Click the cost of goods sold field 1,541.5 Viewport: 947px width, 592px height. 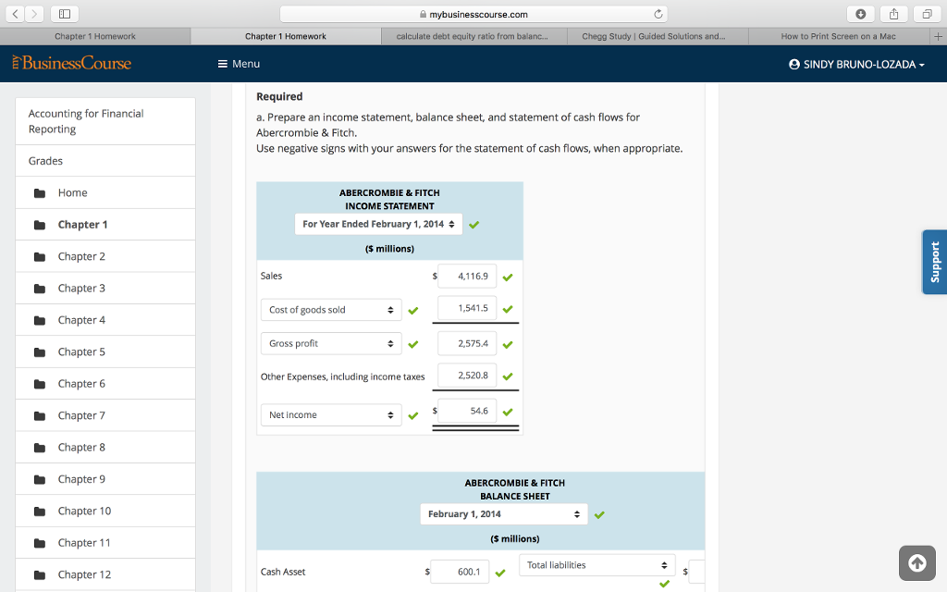tap(467, 308)
